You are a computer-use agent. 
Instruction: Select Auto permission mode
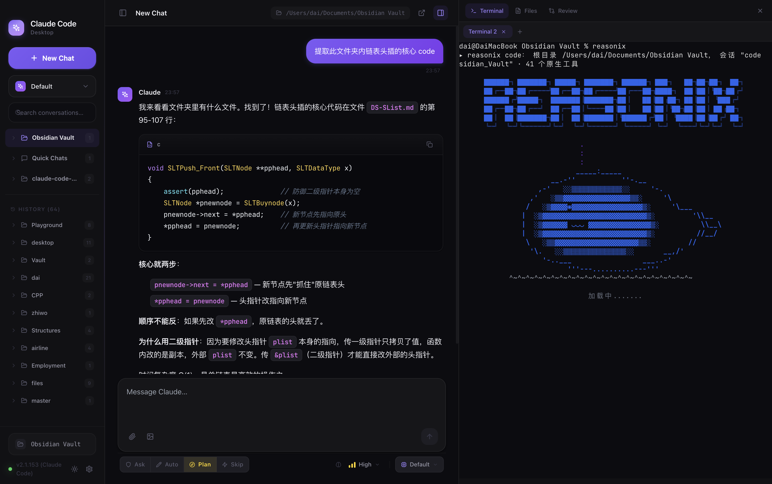coord(167,465)
